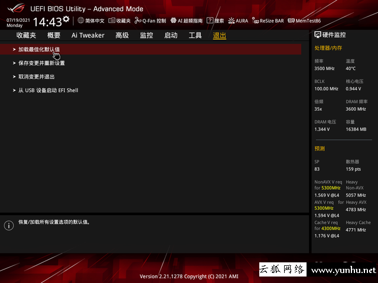Click the Version 2.21.1278 copyright text

189,277
